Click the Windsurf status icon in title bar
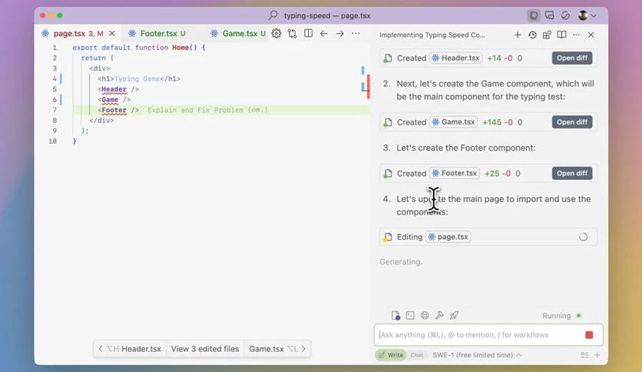This screenshot has height=372, width=642. coord(565,15)
